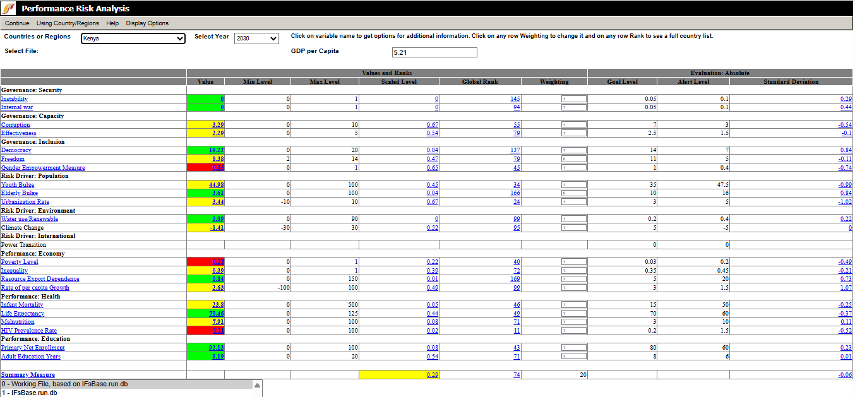Click the application logo icon in title bar
The width and height of the screenshot is (855, 397).
(x=9, y=8)
